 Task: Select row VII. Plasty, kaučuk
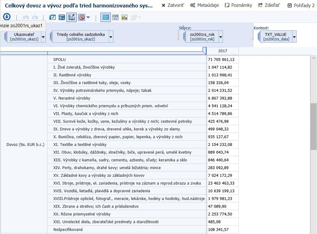pyautogui.click(x=127, y=114)
